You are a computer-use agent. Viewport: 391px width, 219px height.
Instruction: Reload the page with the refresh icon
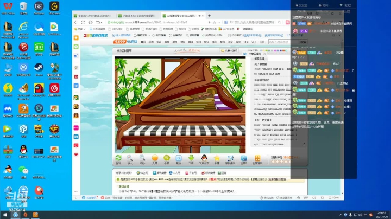[x=83, y=22]
